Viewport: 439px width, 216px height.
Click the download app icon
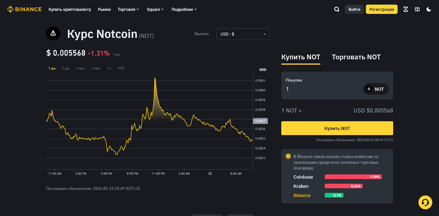[406, 9]
